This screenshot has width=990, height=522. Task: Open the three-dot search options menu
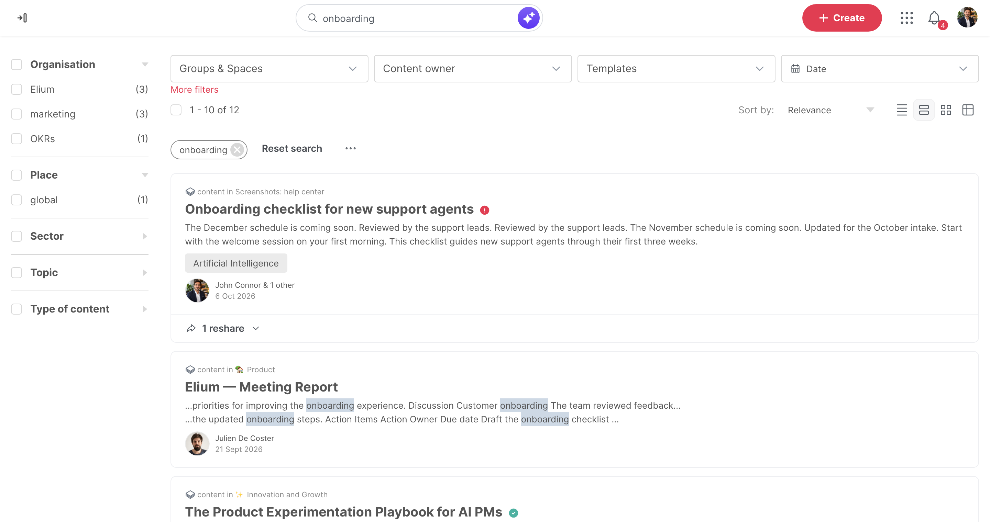tap(350, 149)
